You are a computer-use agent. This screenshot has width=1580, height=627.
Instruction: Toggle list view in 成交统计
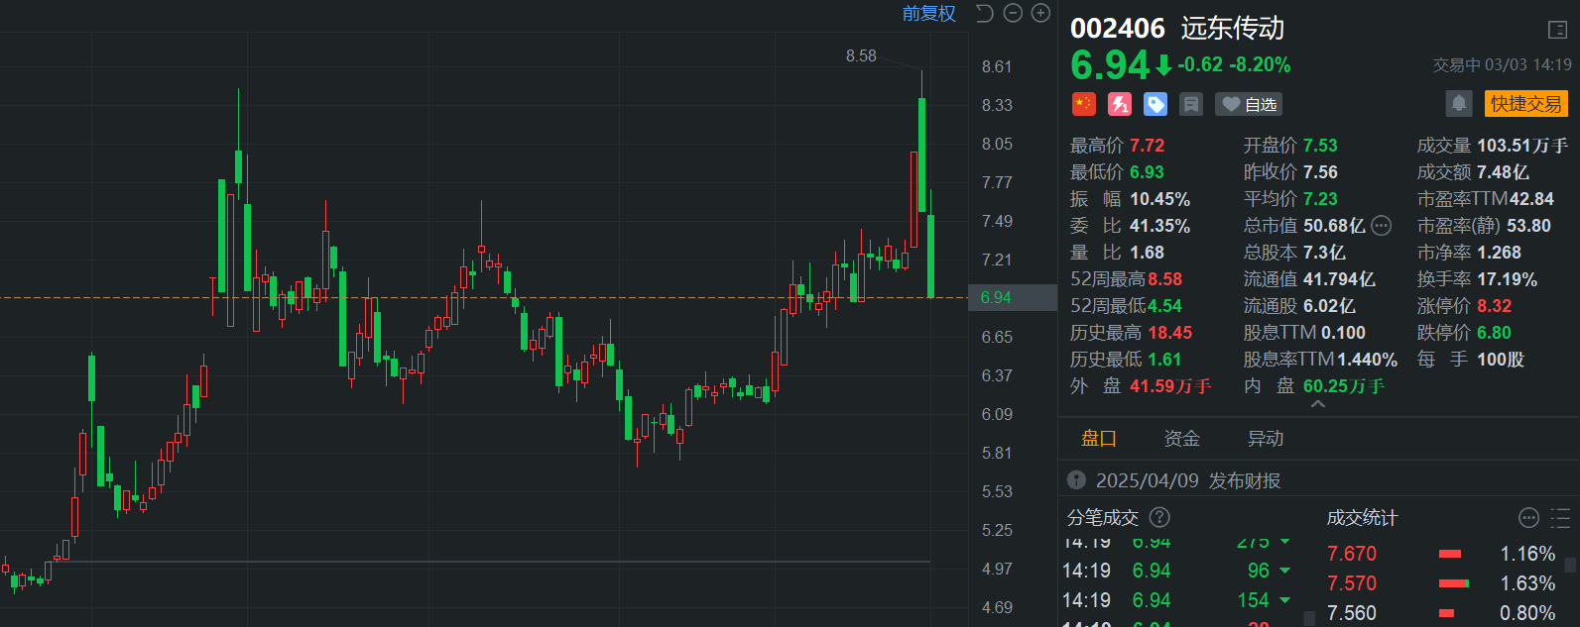click(x=1560, y=517)
